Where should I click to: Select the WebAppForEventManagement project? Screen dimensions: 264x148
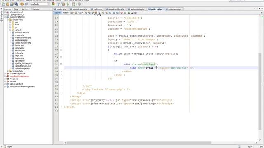tap(22, 86)
